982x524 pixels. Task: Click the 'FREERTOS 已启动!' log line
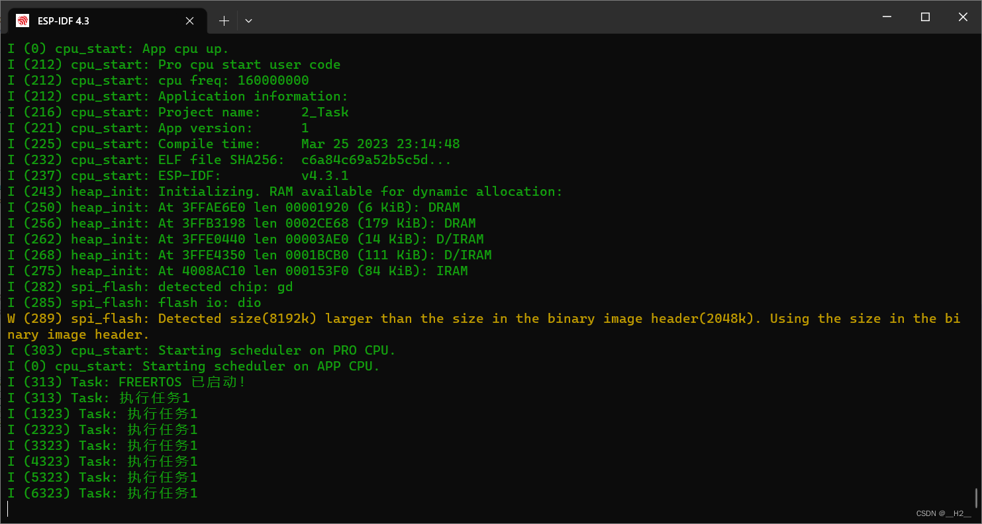coord(126,382)
